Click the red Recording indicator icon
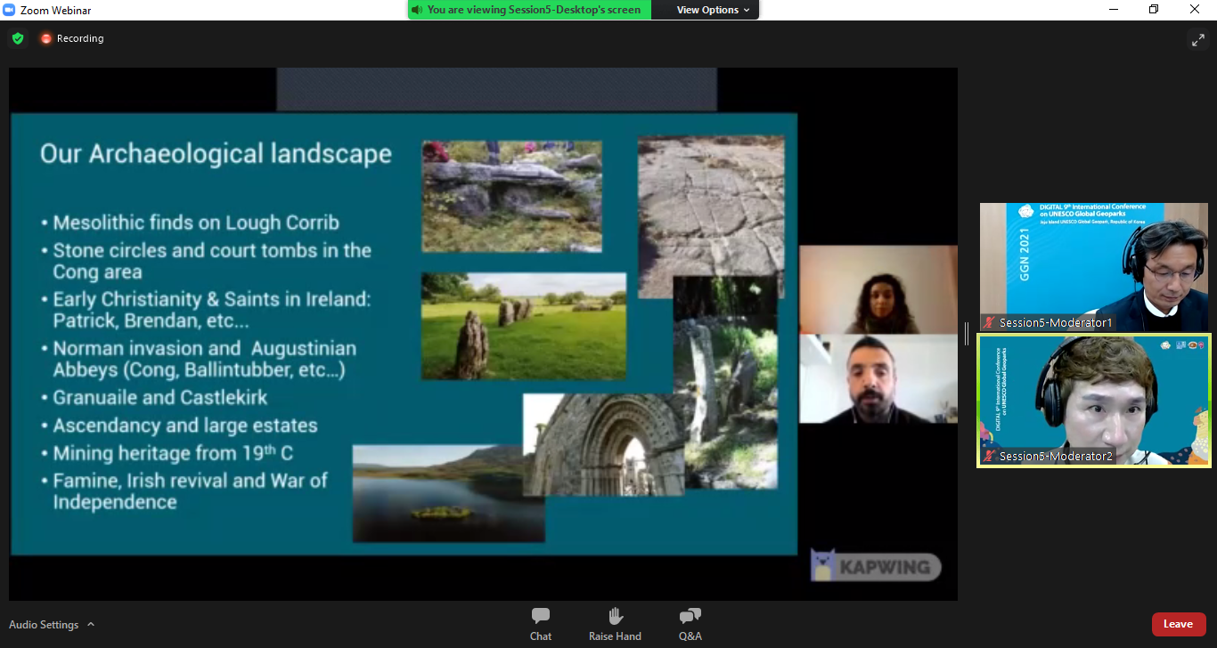Image resolution: width=1217 pixels, height=648 pixels. pyautogui.click(x=46, y=38)
